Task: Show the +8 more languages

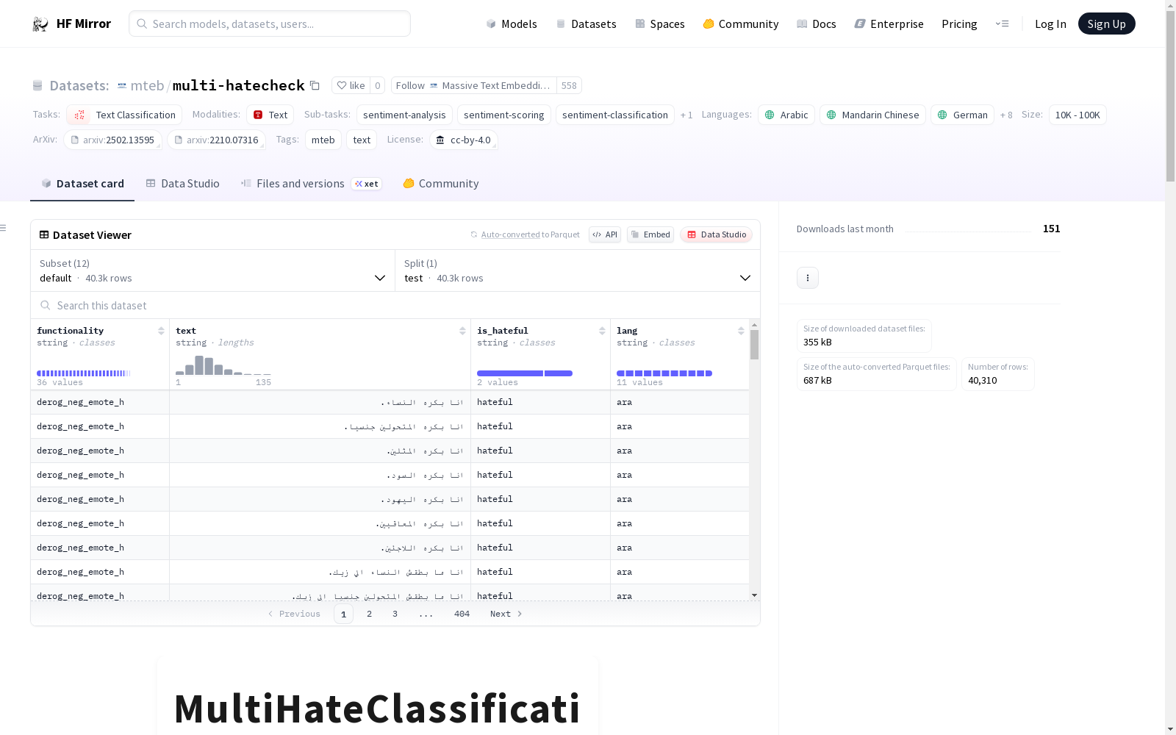Action: (x=1006, y=115)
